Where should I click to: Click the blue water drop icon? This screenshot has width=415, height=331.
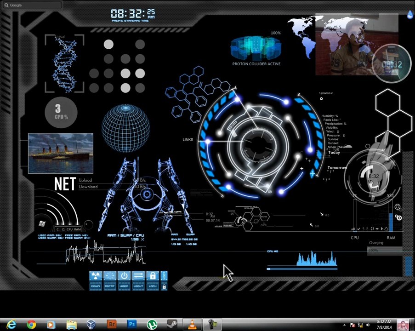[410, 15]
